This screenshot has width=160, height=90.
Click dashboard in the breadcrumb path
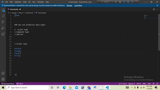coord(29,13)
